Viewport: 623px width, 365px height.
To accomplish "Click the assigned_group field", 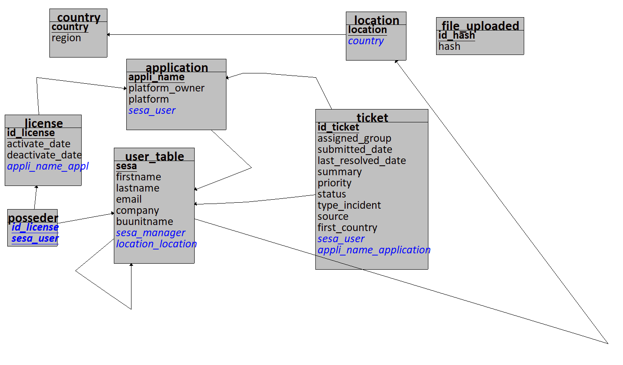I will coord(354,139).
